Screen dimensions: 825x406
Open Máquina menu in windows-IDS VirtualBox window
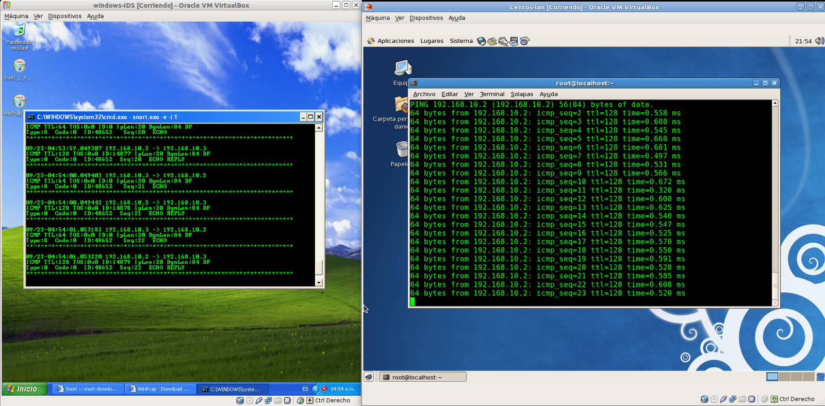[16, 16]
